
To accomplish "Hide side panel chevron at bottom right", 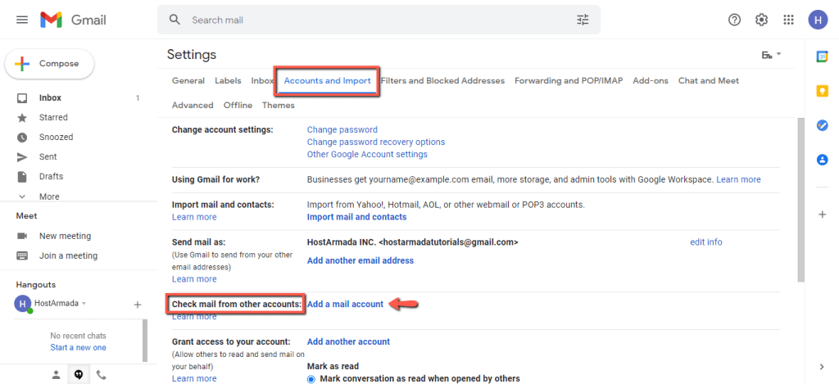I will coord(823,366).
